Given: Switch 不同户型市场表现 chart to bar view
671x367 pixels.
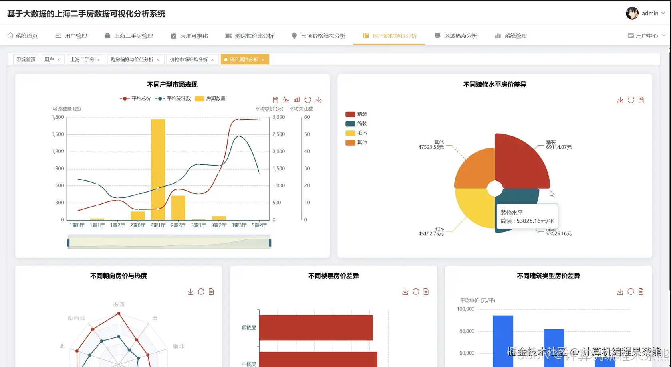Looking at the screenshot, I should click(297, 100).
